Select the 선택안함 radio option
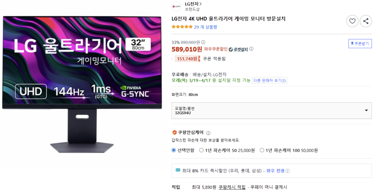Screen dimensions: 379x192 [174, 150]
